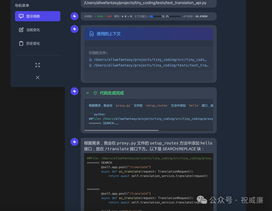
Task: Click the 引用的文件 label
Action: 98,53
